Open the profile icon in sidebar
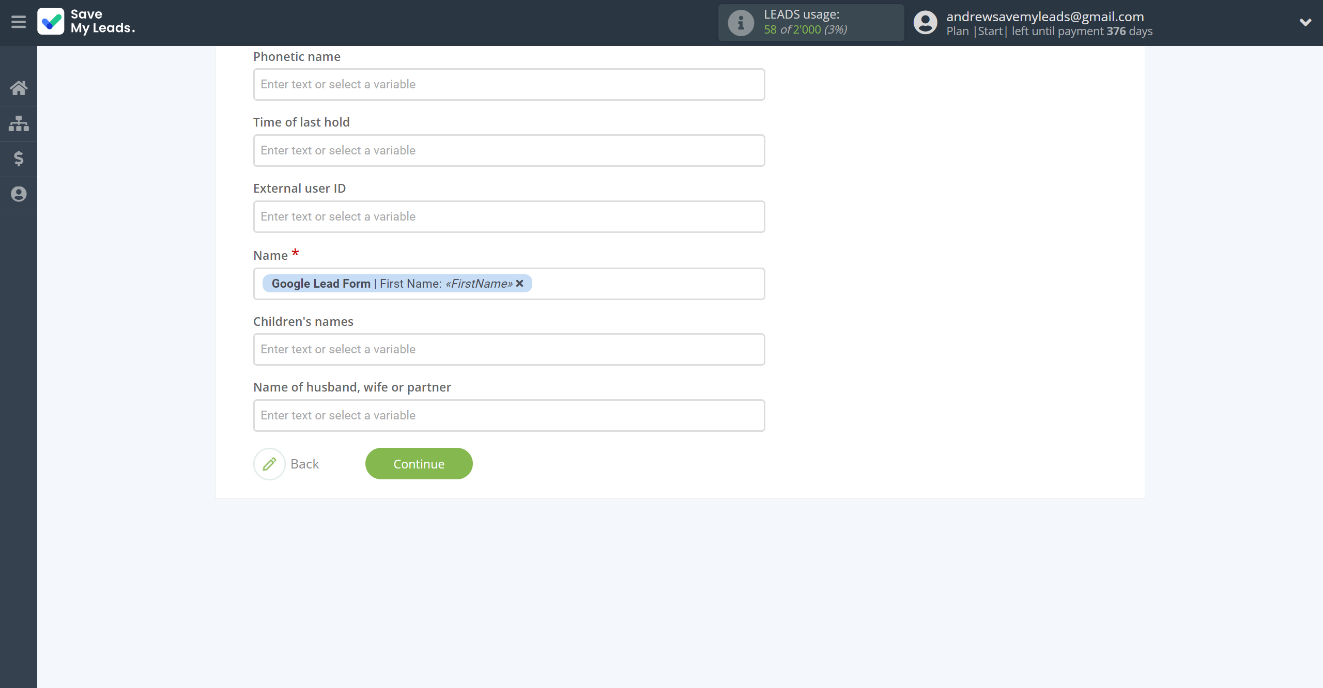 pyautogui.click(x=19, y=194)
